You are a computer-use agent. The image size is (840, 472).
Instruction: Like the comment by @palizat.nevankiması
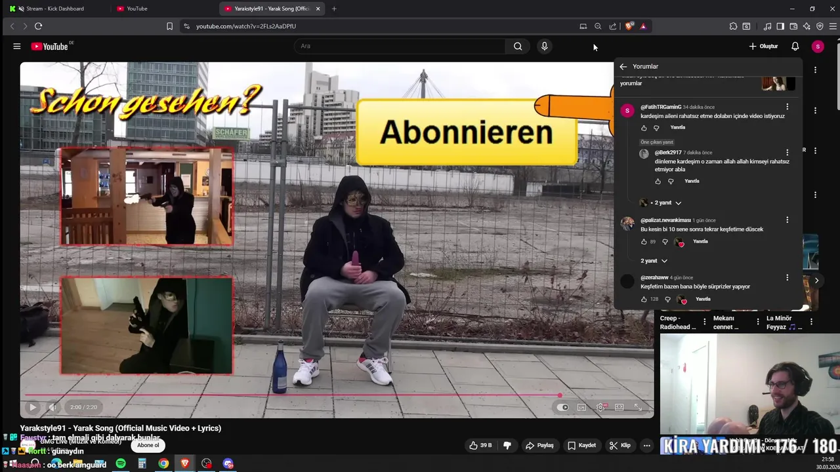644,242
